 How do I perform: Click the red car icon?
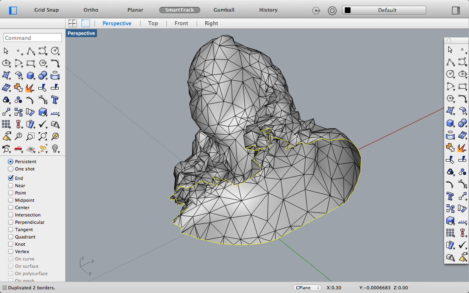coord(18,149)
